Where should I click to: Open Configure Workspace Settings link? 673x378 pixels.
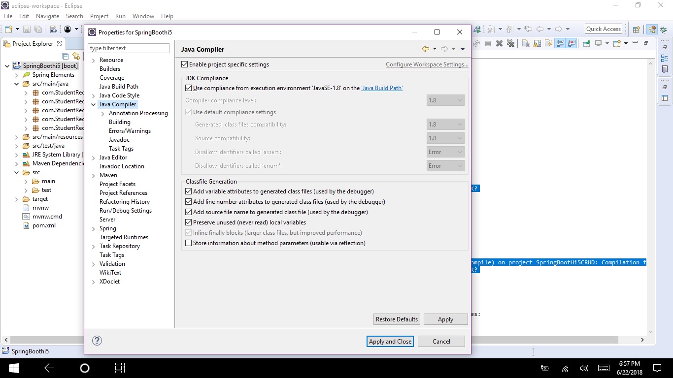[x=427, y=64]
